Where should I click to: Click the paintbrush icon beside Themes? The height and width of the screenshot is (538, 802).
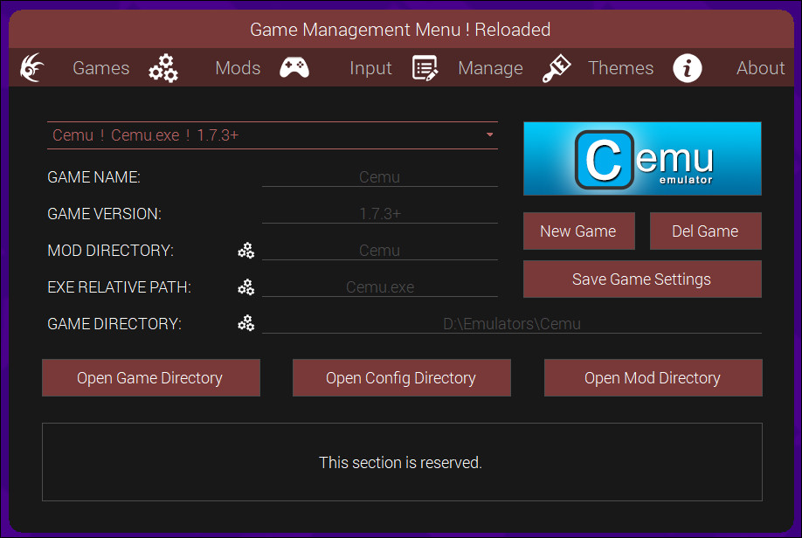[x=557, y=68]
